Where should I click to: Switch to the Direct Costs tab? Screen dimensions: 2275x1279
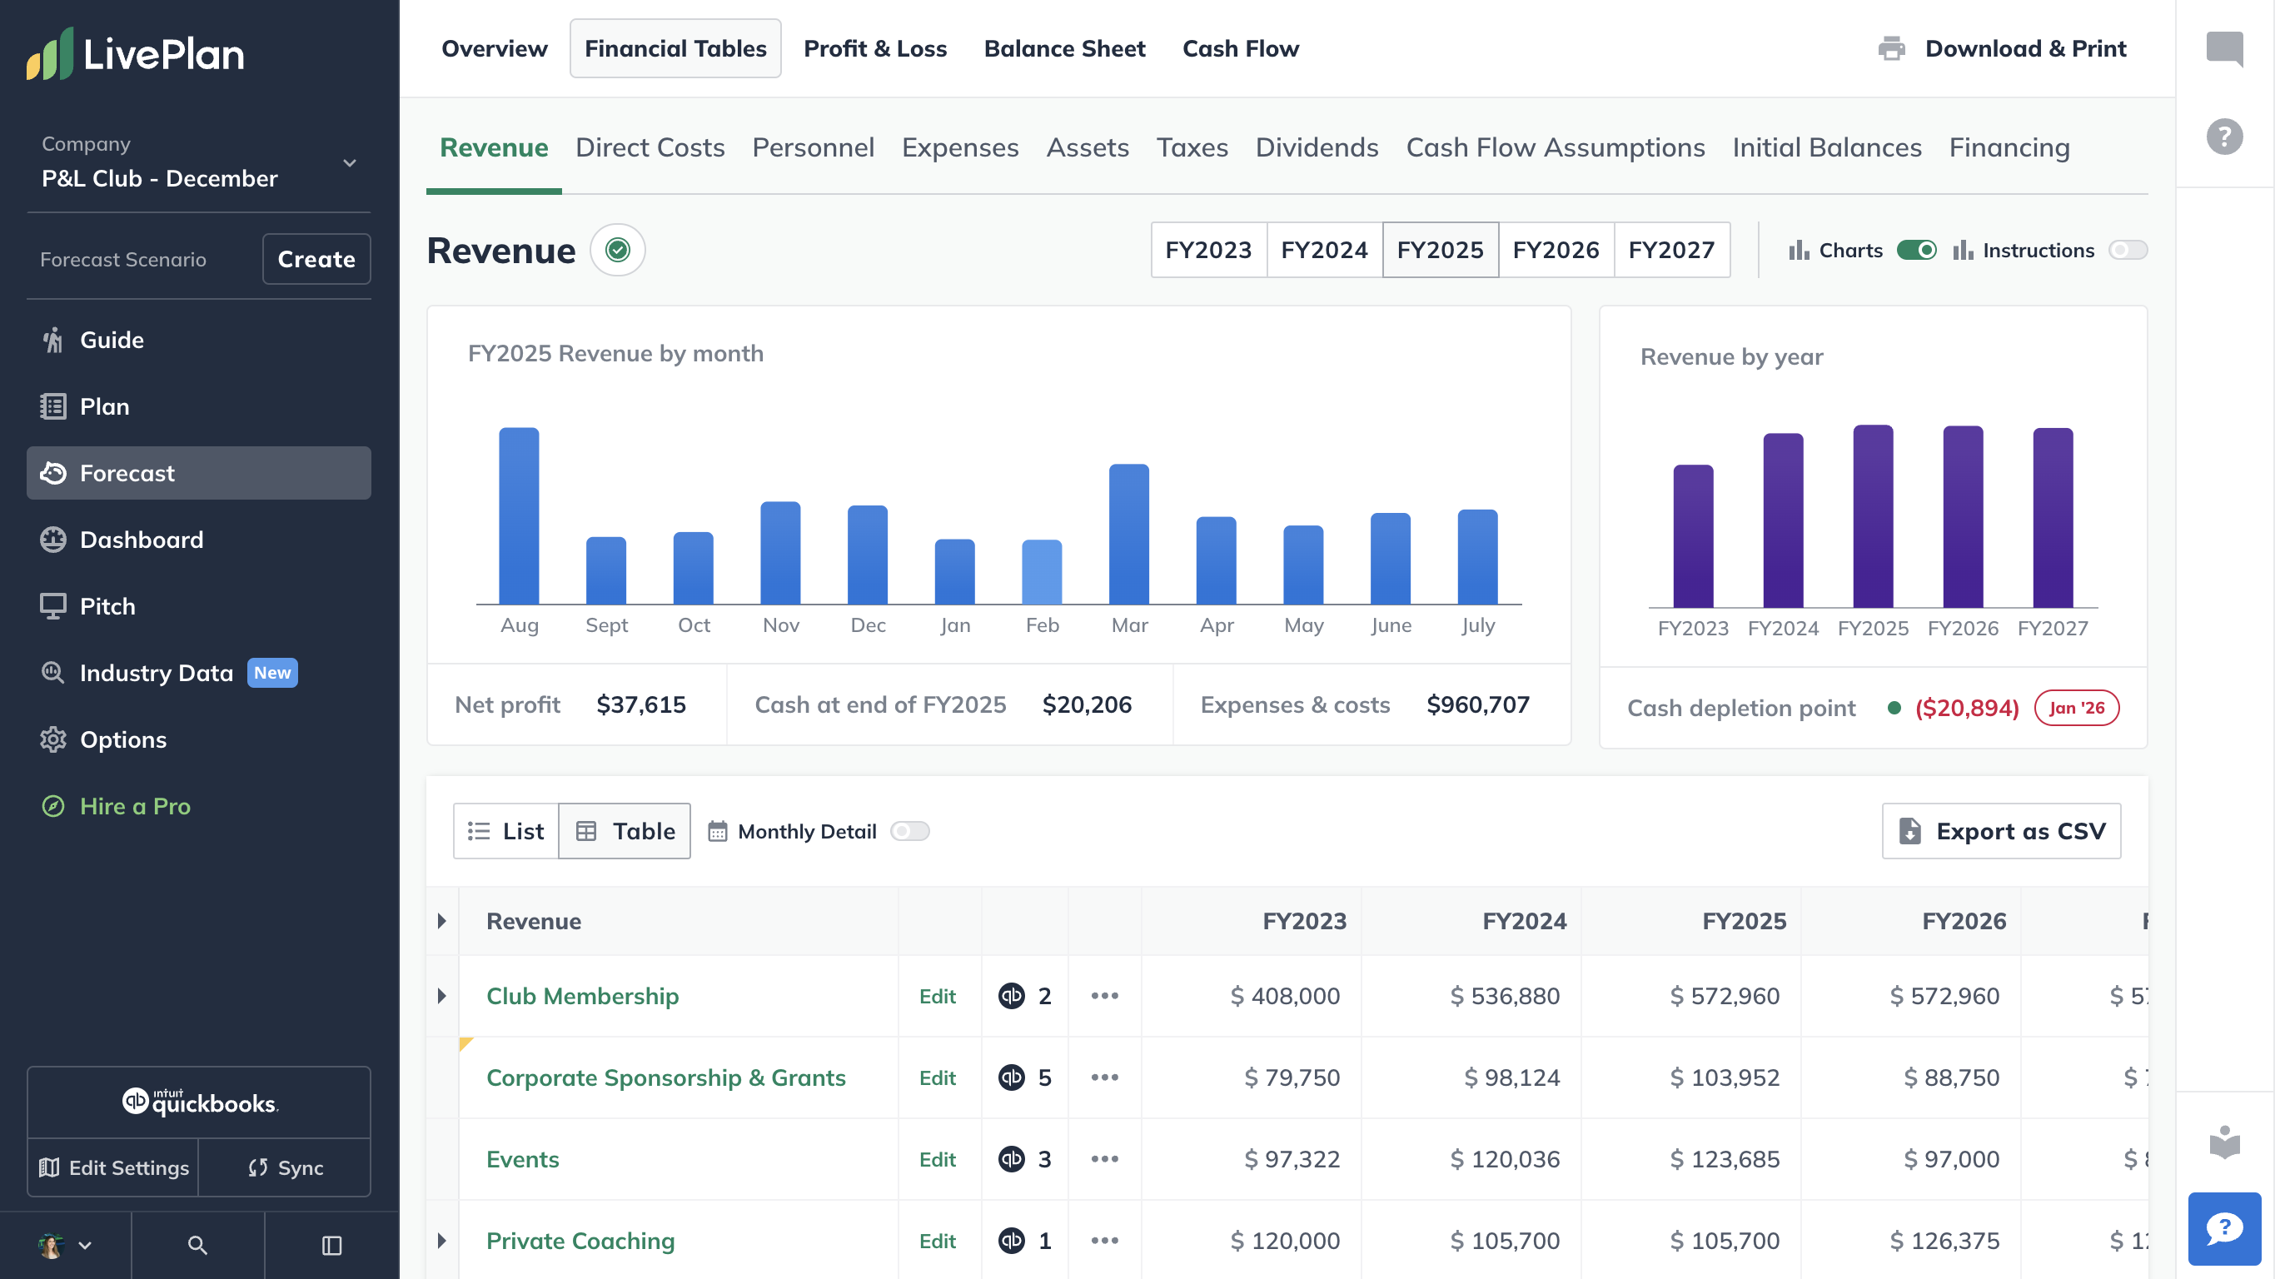[650, 147]
